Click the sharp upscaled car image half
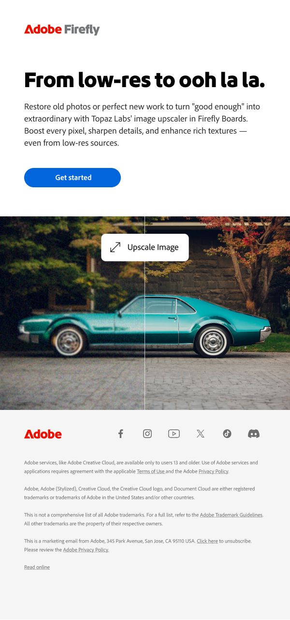 (217, 313)
